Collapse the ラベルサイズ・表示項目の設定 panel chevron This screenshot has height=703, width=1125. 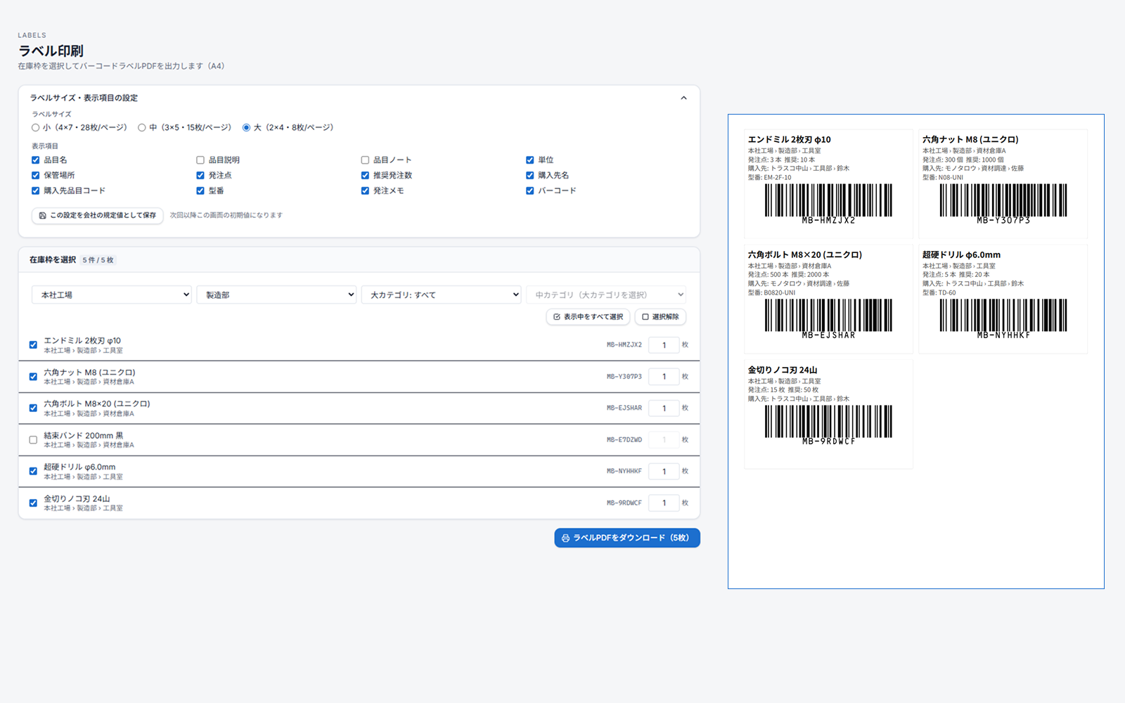[x=683, y=98]
